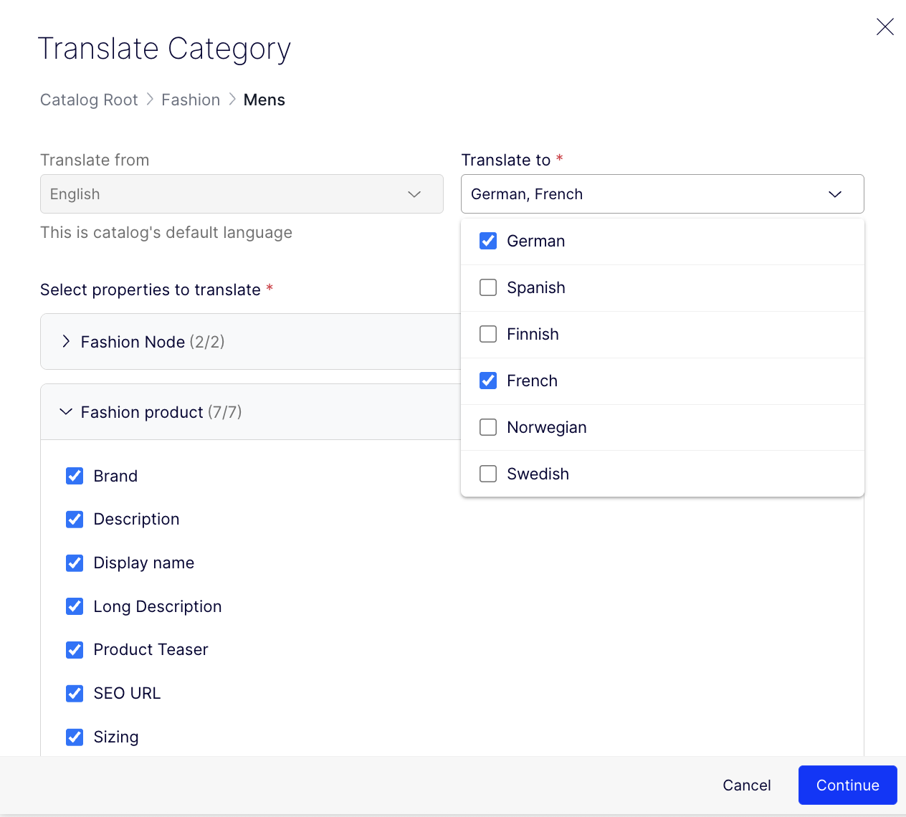Collapse the Fashion product section

pyautogui.click(x=65, y=411)
